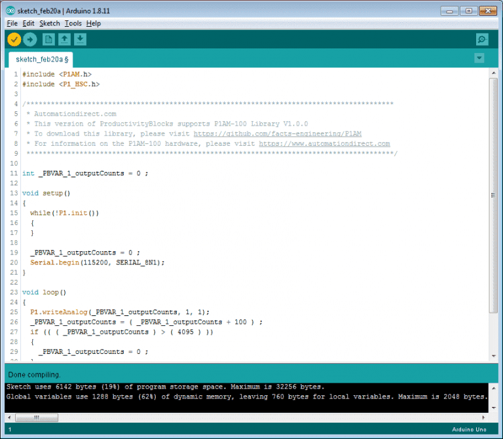
Task: Click the Upload arrow button
Action: [x=30, y=40]
